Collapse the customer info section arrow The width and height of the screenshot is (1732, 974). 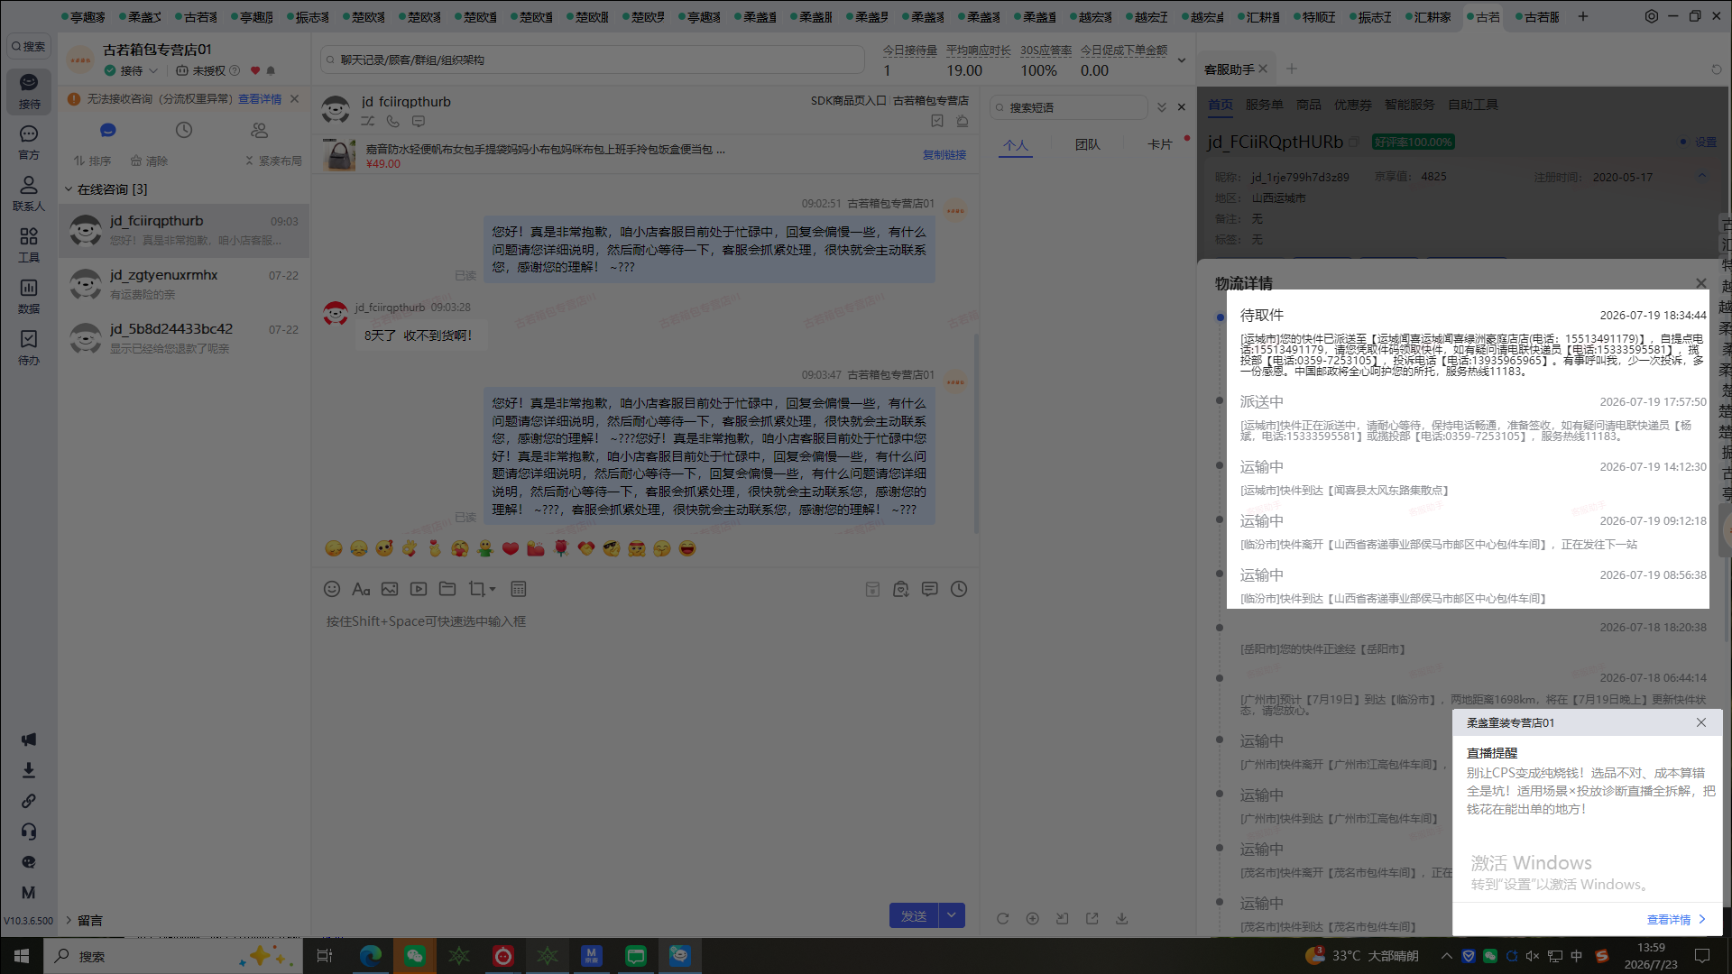point(1701,176)
